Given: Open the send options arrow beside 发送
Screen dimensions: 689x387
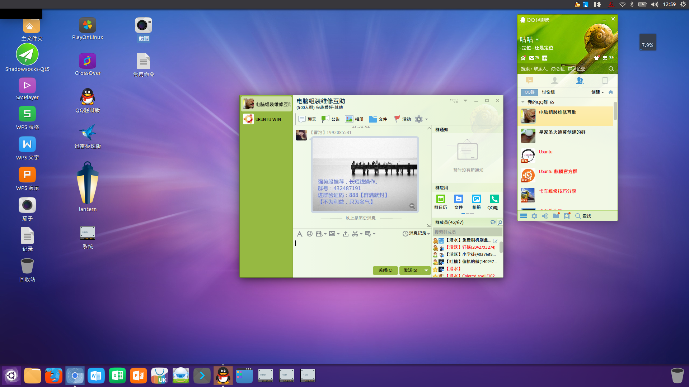Looking at the screenshot, I should pyautogui.click(x=426, y=270).
